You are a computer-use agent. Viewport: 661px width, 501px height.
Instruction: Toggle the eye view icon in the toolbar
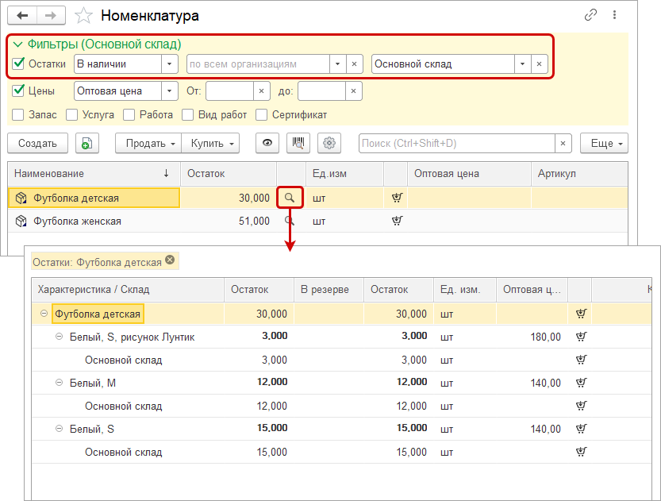267,144
